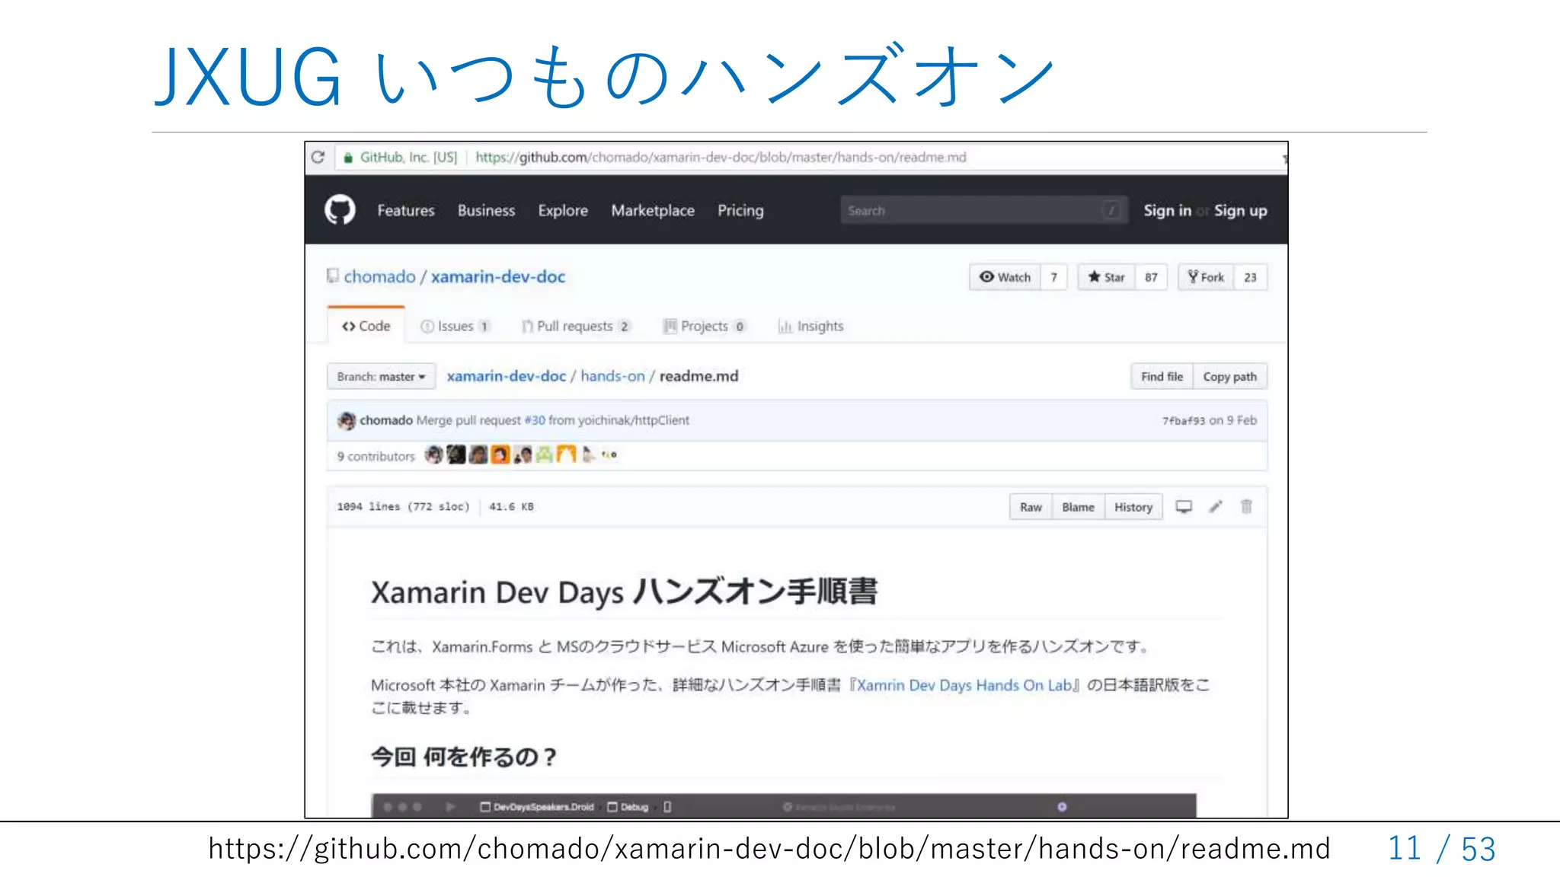Click the Raw button

[x=1031, y=507]
